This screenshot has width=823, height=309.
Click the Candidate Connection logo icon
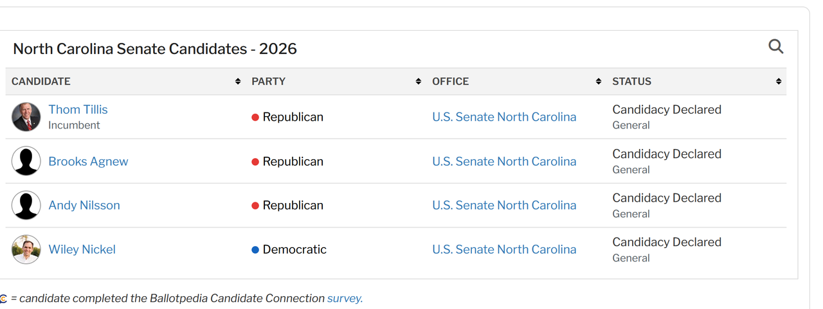(x=3, y=299)
